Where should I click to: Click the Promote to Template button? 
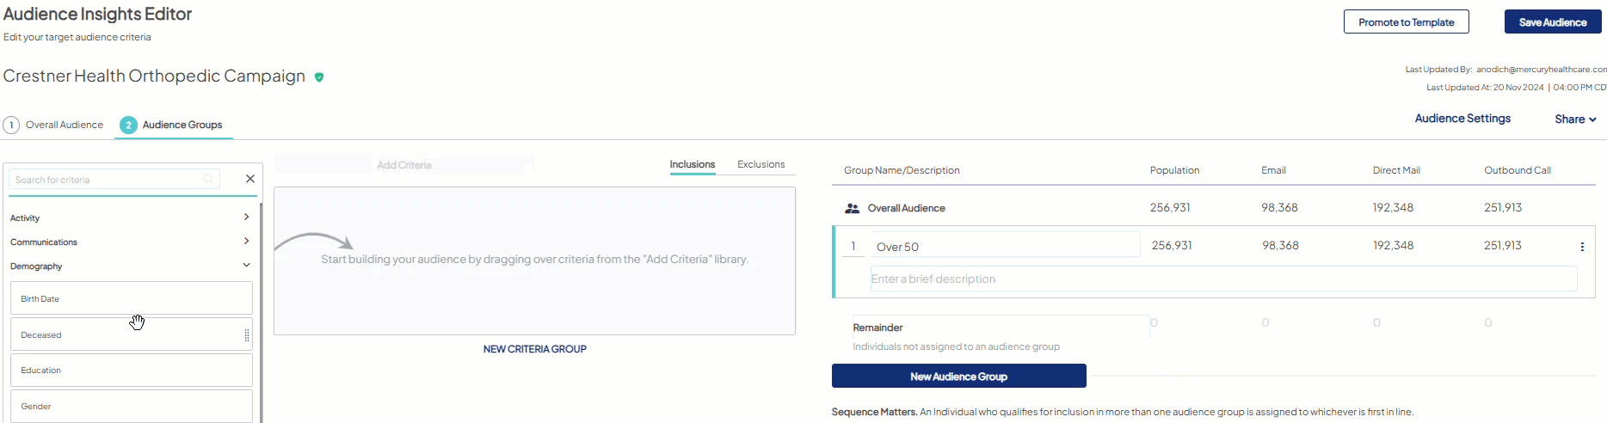click(x=1406, y=22)
